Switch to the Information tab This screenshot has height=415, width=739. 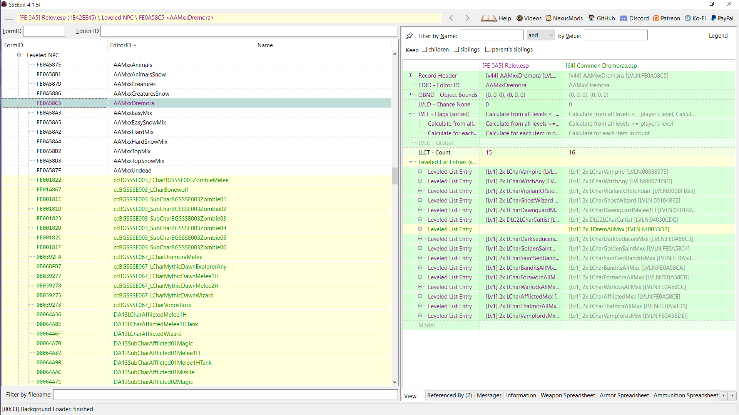521,395
